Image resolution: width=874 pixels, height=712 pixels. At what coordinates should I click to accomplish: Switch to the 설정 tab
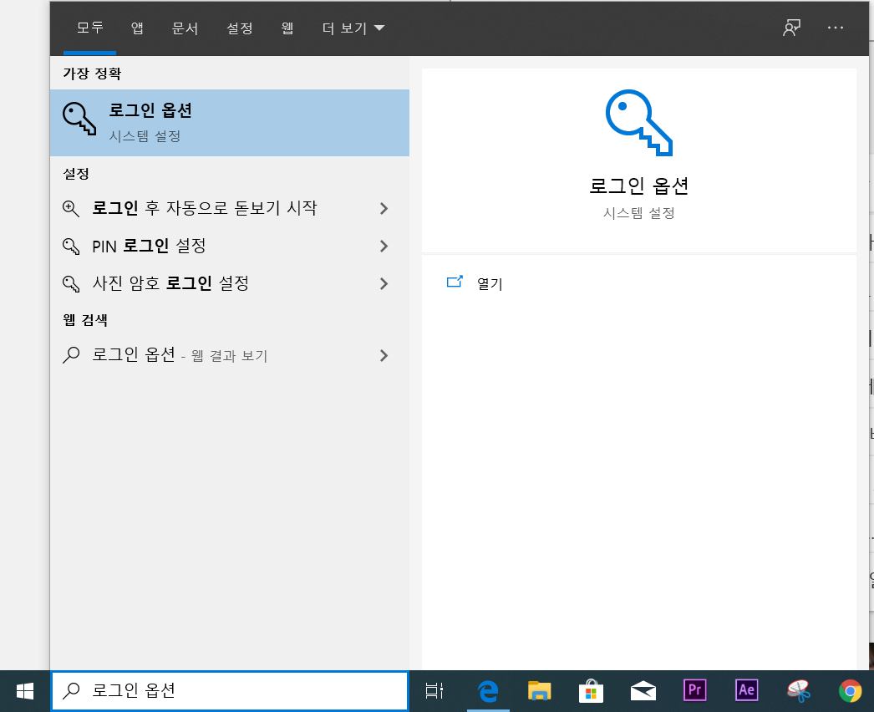(240, 28)
